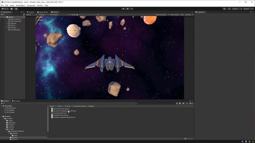The width and height of the screenshot is (255, 143).
Task: Open the Layers dropdown
Action: pos(237,9)
